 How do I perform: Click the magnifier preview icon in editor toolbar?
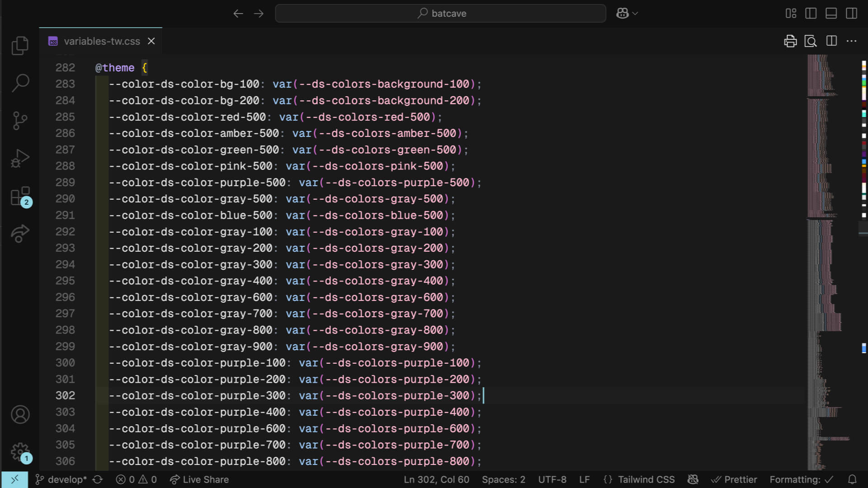(811, 41)
